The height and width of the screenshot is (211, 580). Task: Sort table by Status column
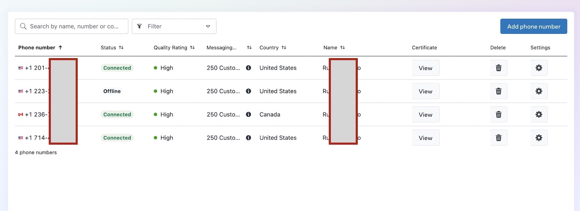pos(121,47)
